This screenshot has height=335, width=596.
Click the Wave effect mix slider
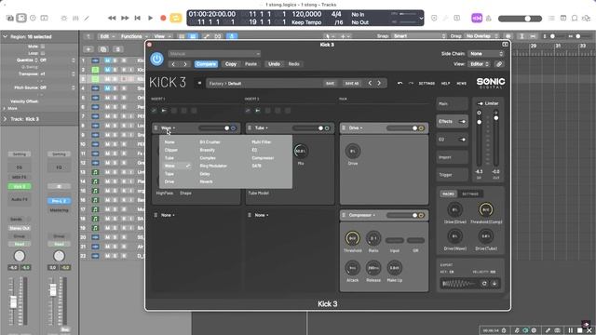pyautogui.click(x=214, y=128)
